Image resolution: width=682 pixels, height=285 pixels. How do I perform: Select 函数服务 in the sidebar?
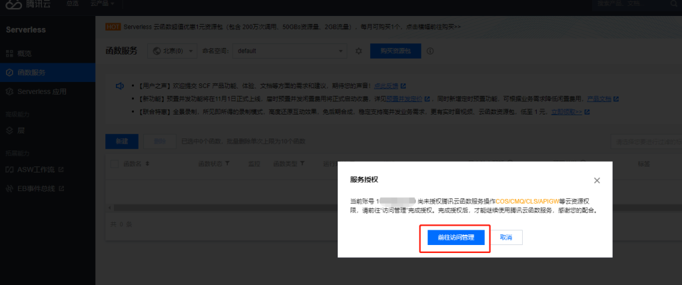(47, 73)
